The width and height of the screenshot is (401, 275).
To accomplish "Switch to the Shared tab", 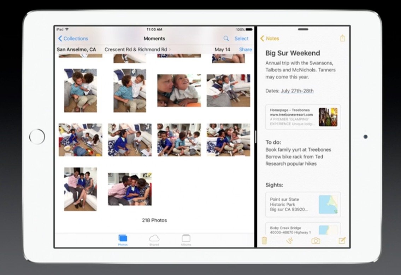I will (154, 240).
